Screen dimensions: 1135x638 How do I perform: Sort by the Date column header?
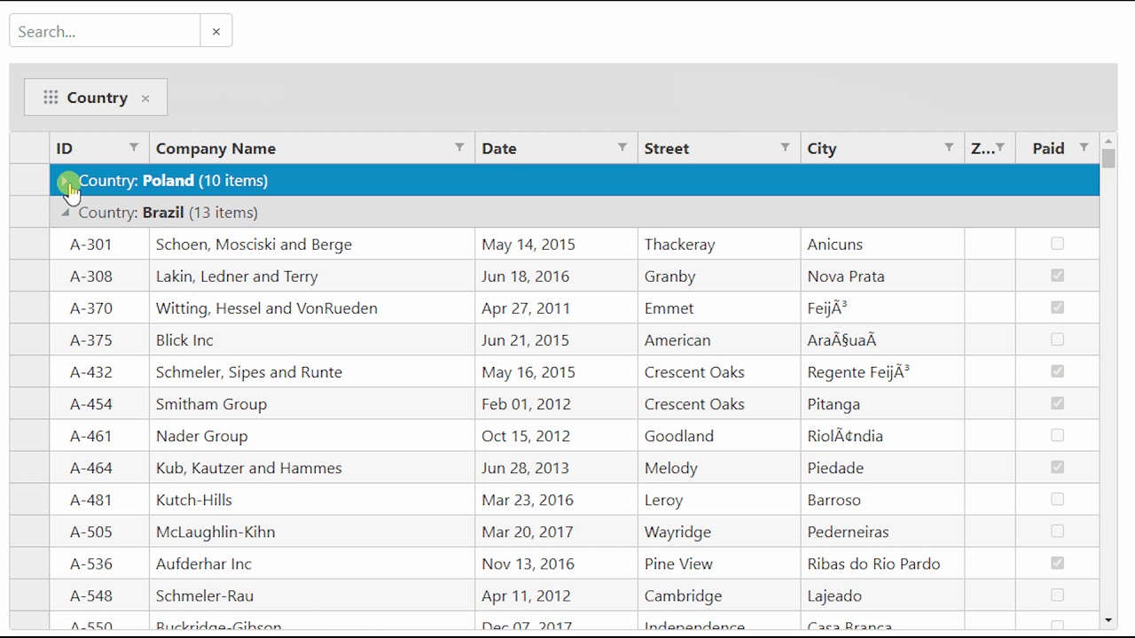coord(499,148)
